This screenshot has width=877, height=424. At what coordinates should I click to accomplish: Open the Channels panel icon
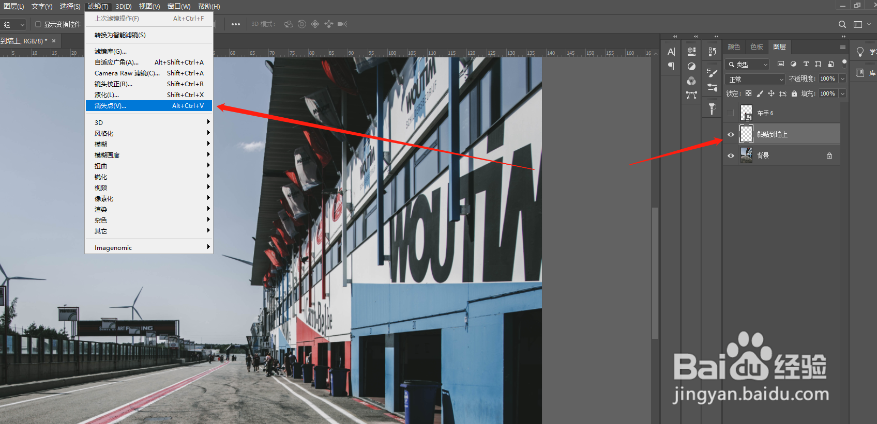coord(691,81)
